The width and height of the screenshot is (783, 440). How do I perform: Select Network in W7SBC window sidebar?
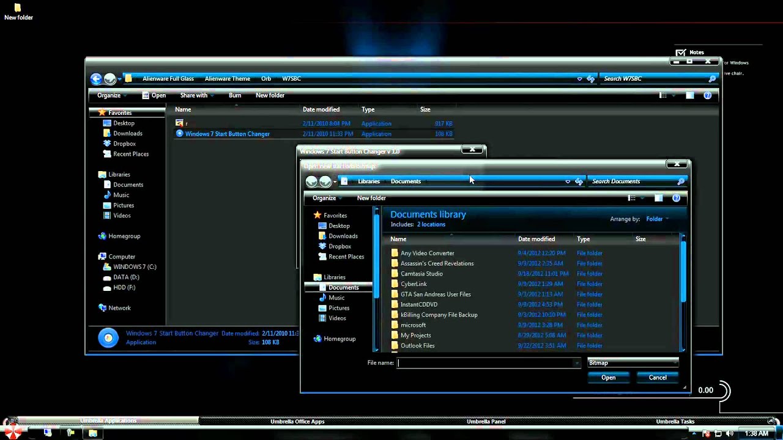coord(114,308)
